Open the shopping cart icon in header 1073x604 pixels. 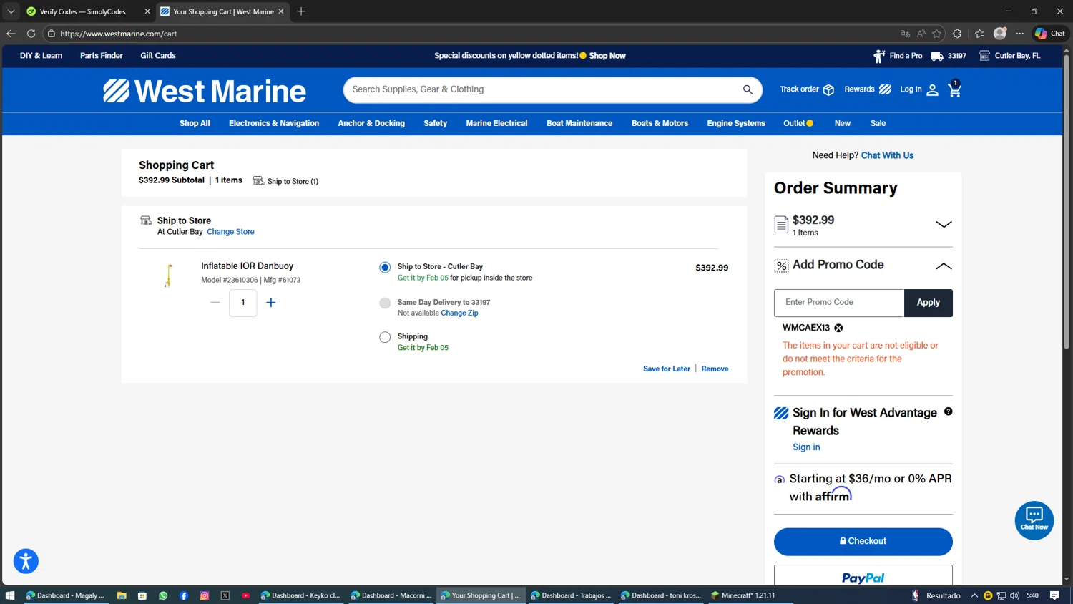954,89
